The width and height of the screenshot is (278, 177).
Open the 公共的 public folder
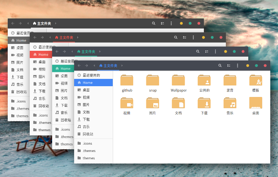pyautogui.click(x=204, y=80)
